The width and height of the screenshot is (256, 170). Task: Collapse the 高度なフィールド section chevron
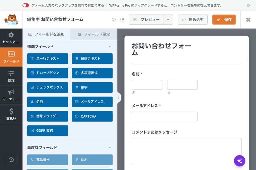[x=110, y=148]
